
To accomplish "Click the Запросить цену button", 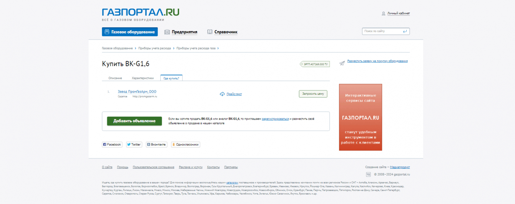I will [313, 94].
